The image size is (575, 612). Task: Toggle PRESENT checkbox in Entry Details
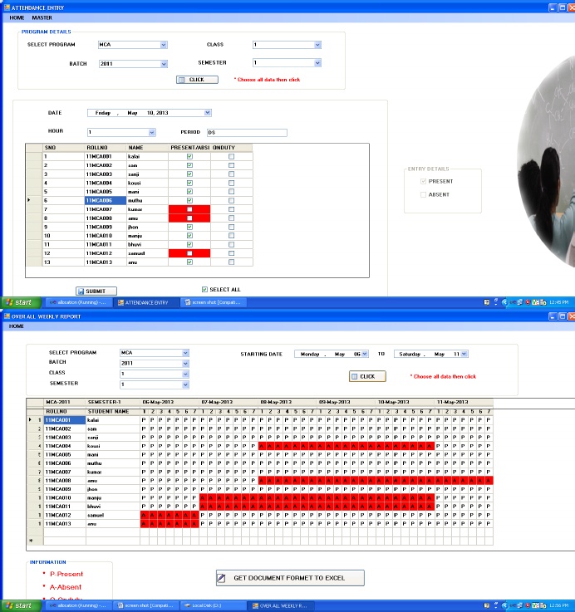tap(423, 181)
